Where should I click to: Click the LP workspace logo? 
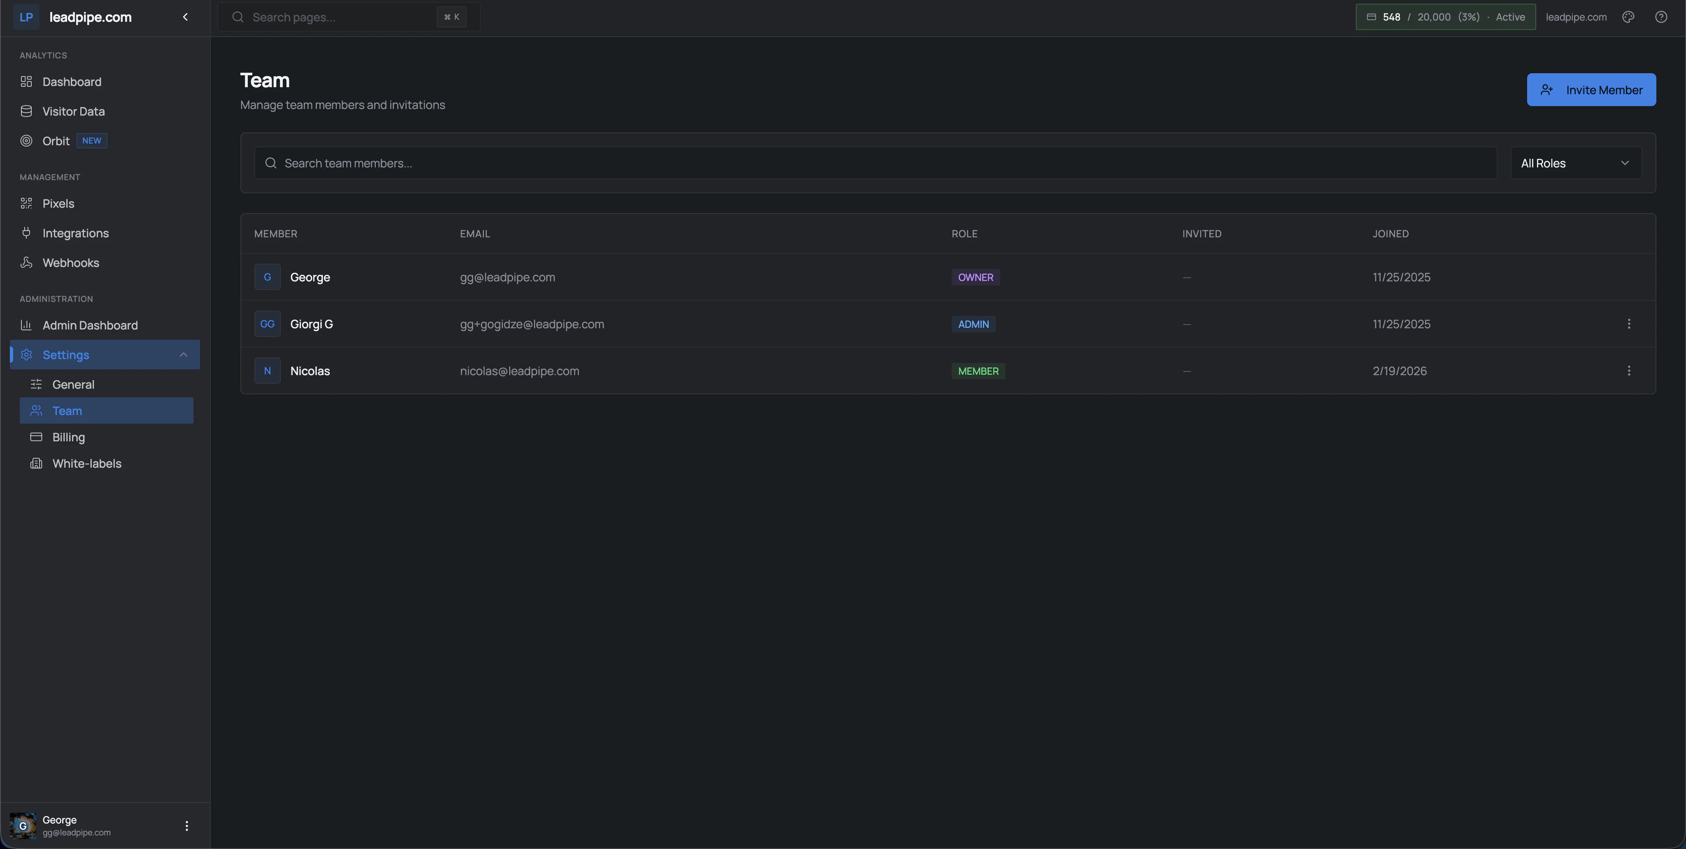(x=26, y=17)
